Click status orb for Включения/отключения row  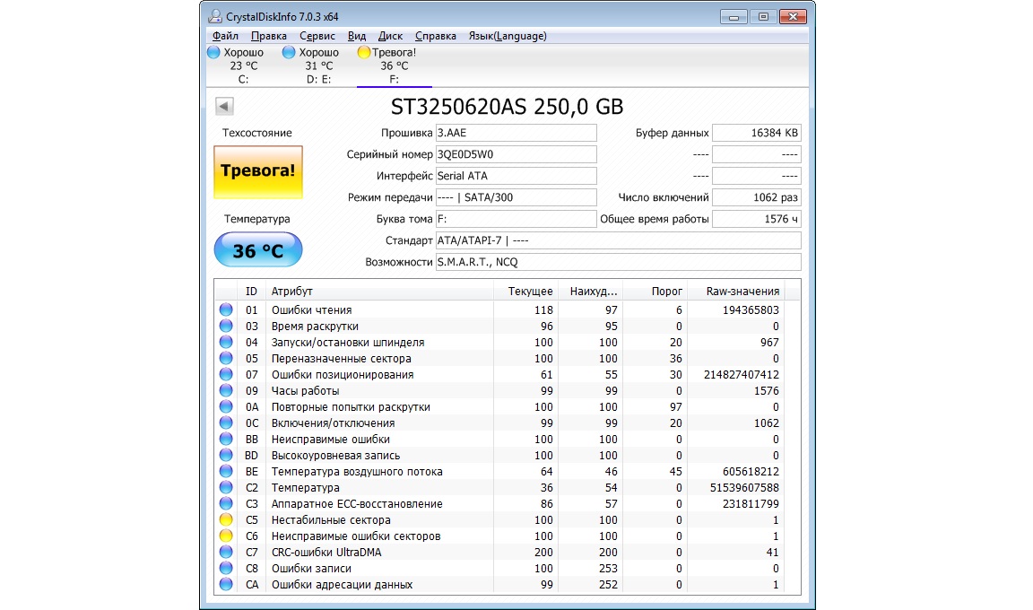tap(226, 423)
